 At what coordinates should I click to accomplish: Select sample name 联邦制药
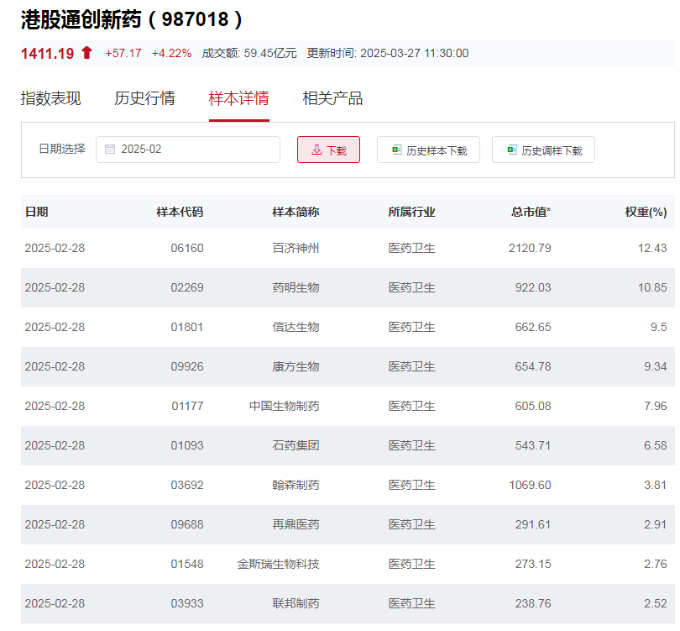(296, 603)
